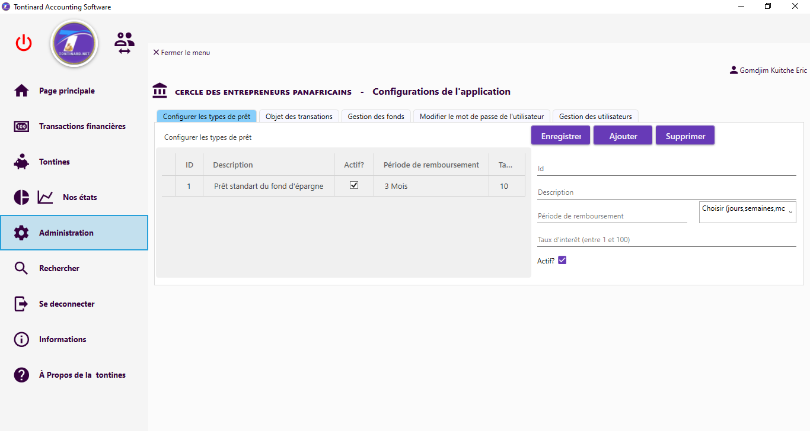Viewport: 810px width, 431px height.
Task: Select the Administration menu item
Action: [74, 233]
